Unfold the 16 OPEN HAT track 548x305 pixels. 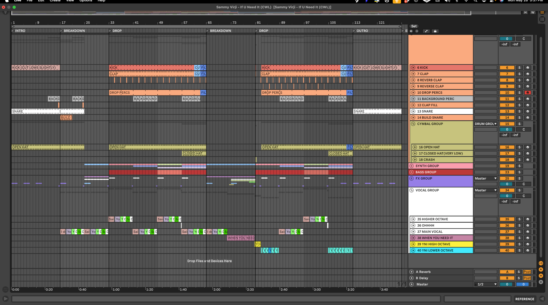(x=415, y=147)
